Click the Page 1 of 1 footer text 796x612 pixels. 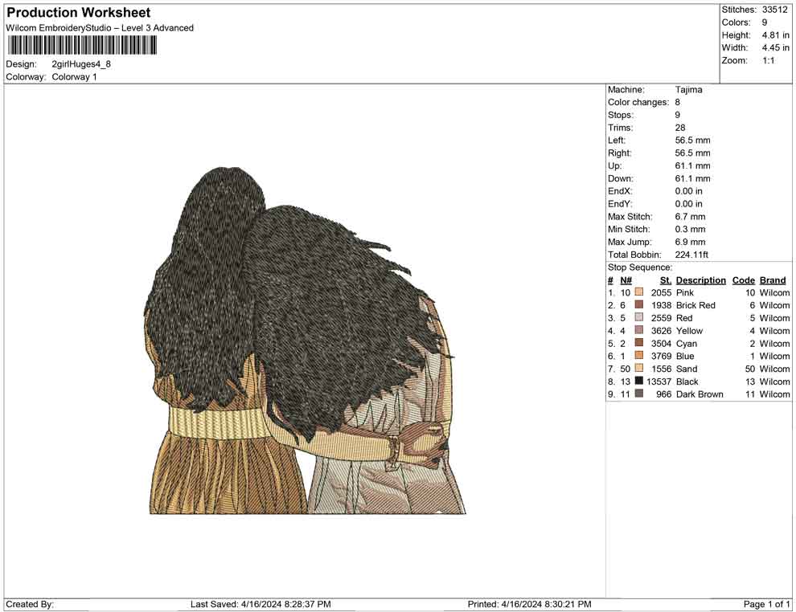click(767, 604)
